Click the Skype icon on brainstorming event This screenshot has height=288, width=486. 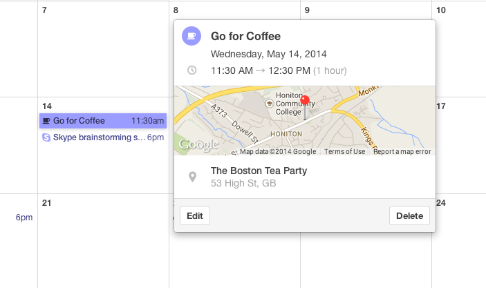coord(46,137)
